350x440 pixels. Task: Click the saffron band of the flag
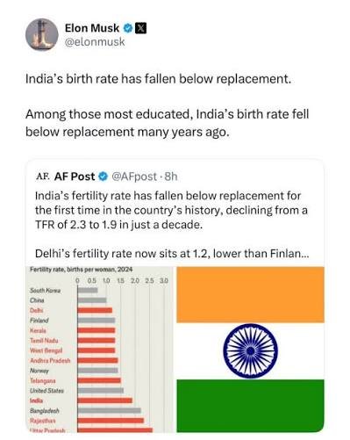click(x=250, y=294)
